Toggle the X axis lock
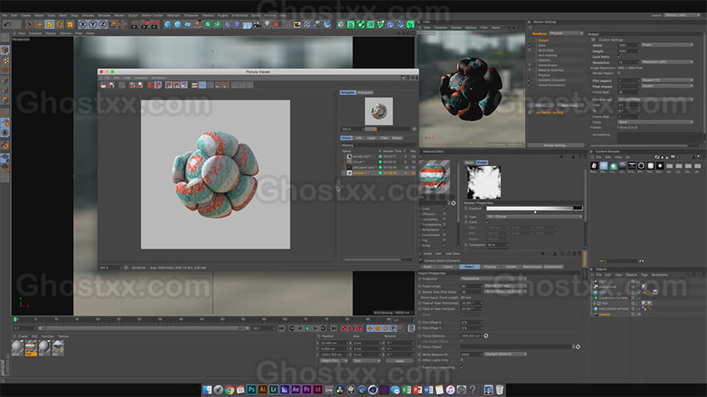Screen dimensions: 707x397 click(83, 24)
